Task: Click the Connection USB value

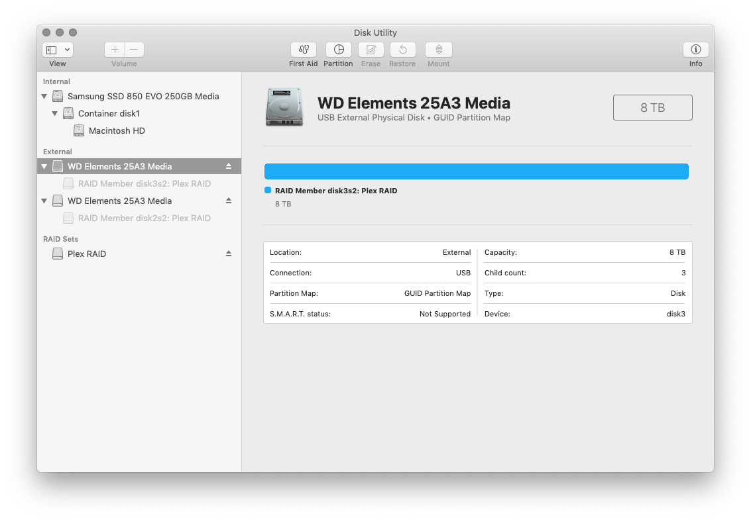Action: [x=463, y=273]
